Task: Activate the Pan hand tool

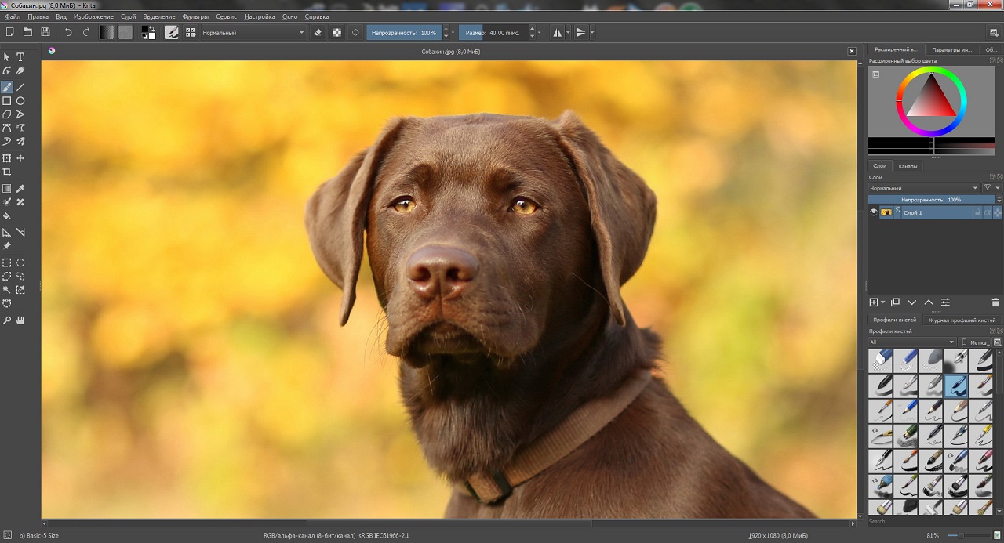Action: (20, 320)
